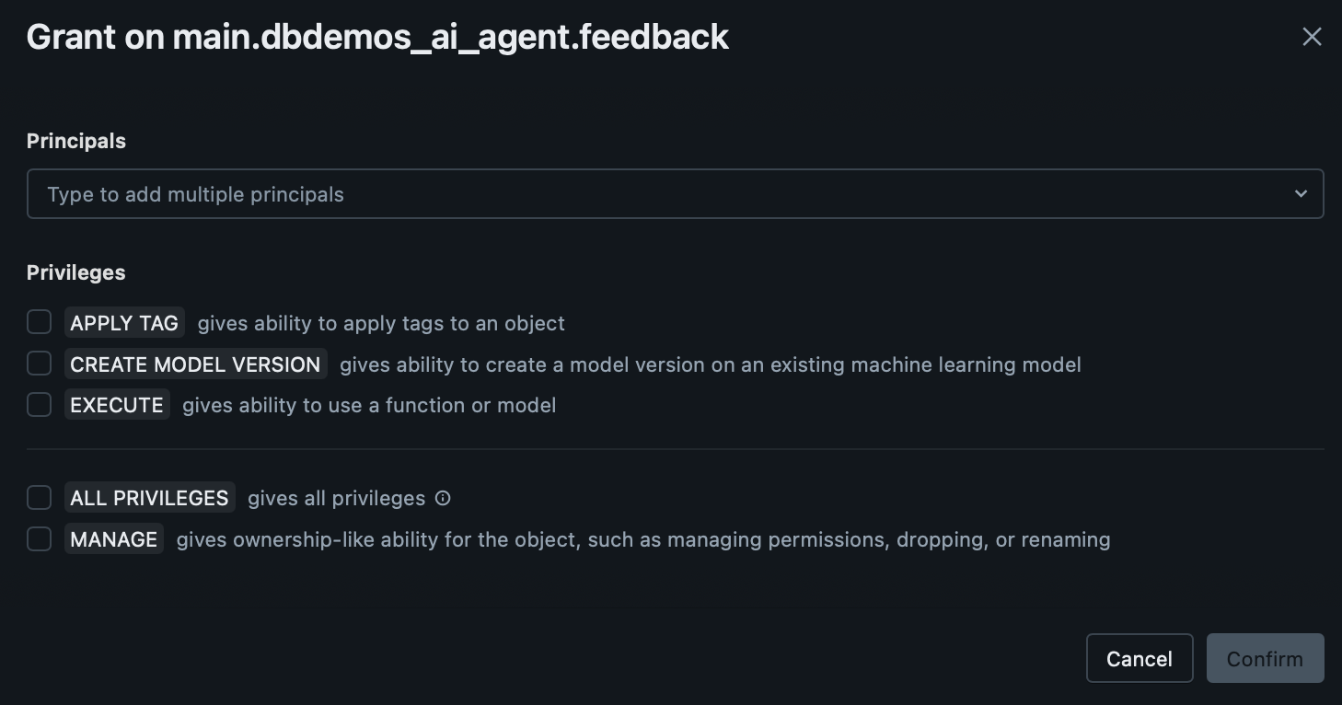Click the Confirm button
Screen dimensions: 1342x705
pyautogui.click(x=1265, y=659)
